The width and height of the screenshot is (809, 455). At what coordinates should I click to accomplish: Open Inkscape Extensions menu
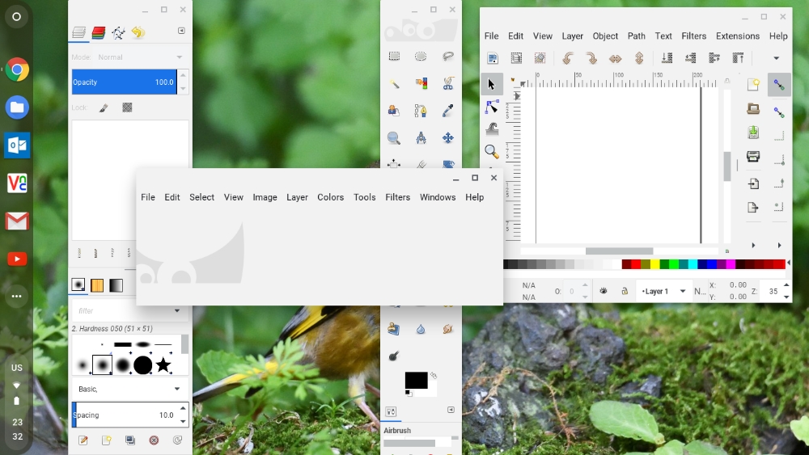pos(738,36)
